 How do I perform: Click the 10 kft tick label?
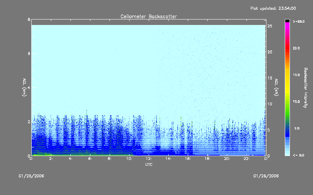270,104
